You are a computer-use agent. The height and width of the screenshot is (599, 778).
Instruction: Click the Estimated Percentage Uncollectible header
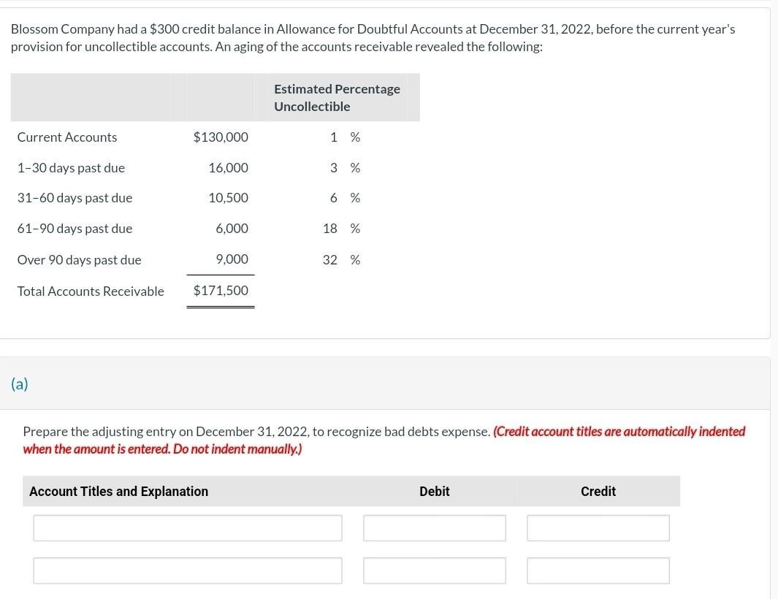click(x=337, y=98)
